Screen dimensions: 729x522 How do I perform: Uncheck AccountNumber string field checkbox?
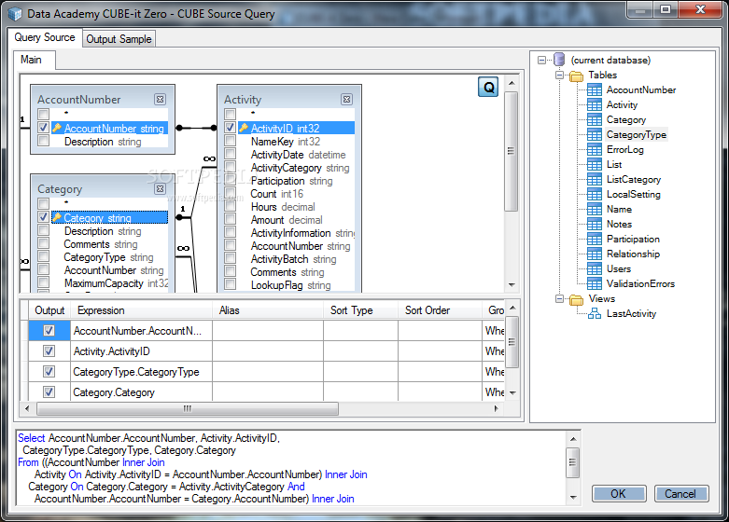point(43,128)
